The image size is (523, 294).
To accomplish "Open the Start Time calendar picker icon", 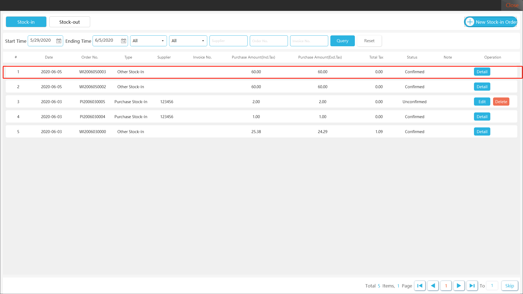I will coord(59,41).
